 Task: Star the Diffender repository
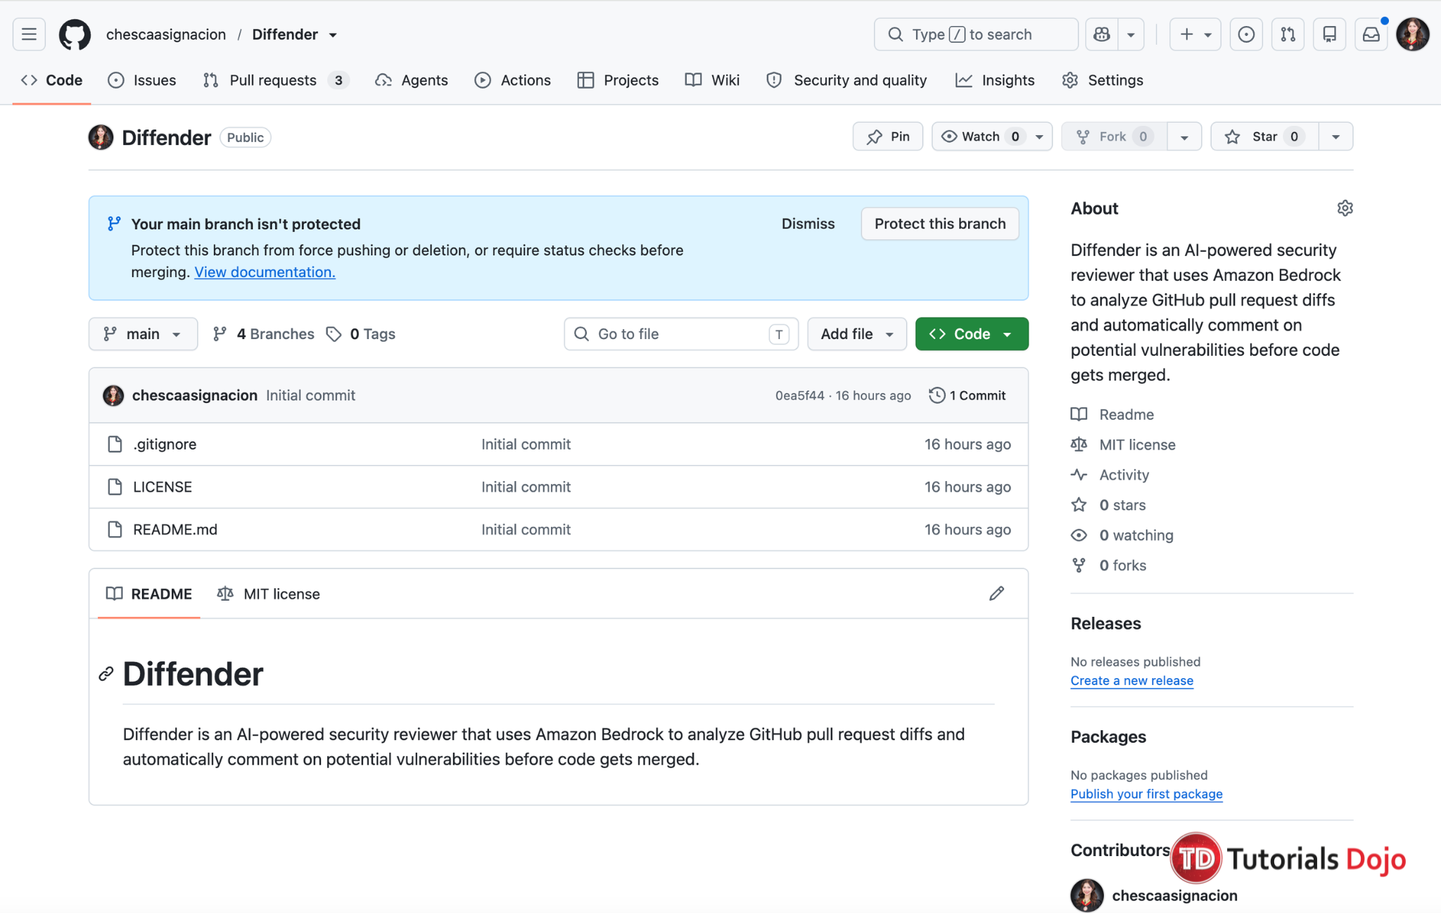pos(1264,136)
